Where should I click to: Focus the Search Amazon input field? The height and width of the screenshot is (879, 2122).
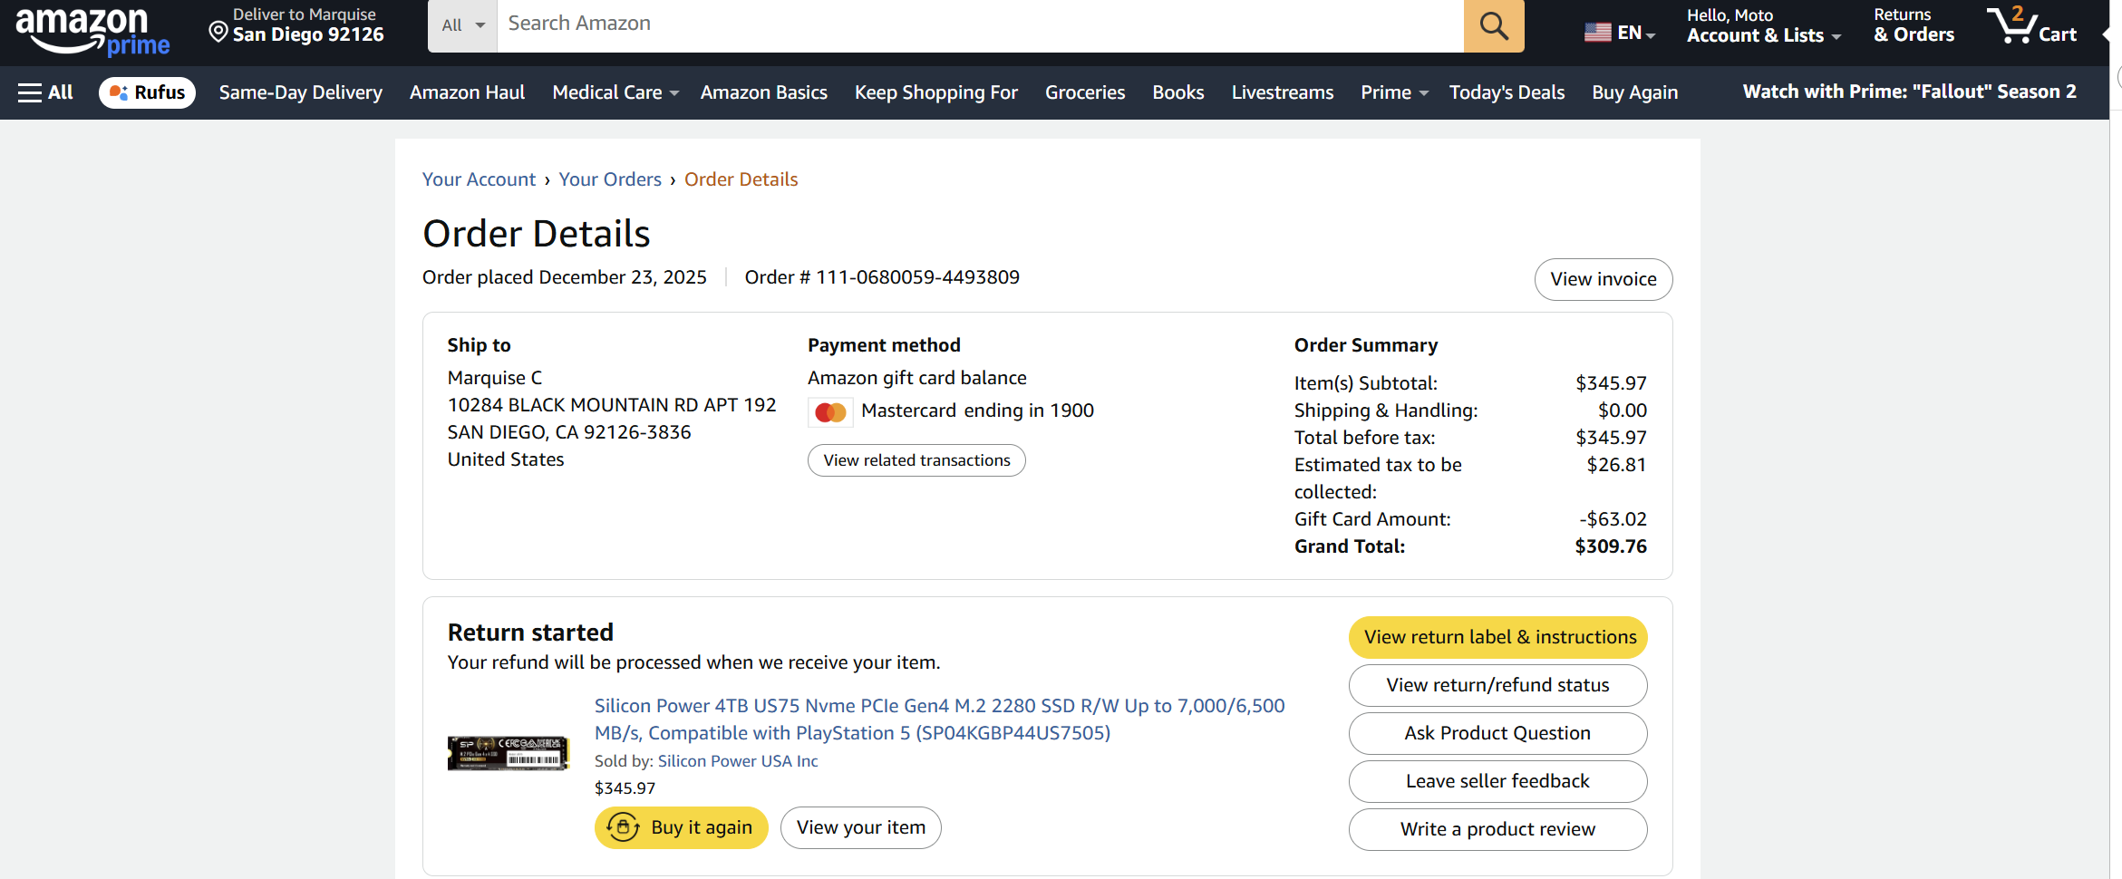click(979, 24)
